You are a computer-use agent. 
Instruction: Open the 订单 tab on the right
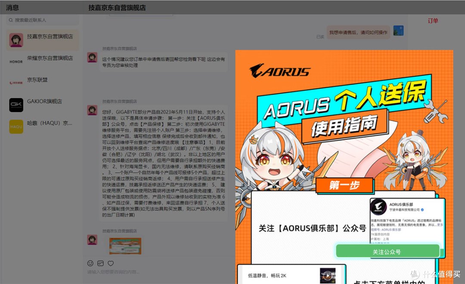433,21
